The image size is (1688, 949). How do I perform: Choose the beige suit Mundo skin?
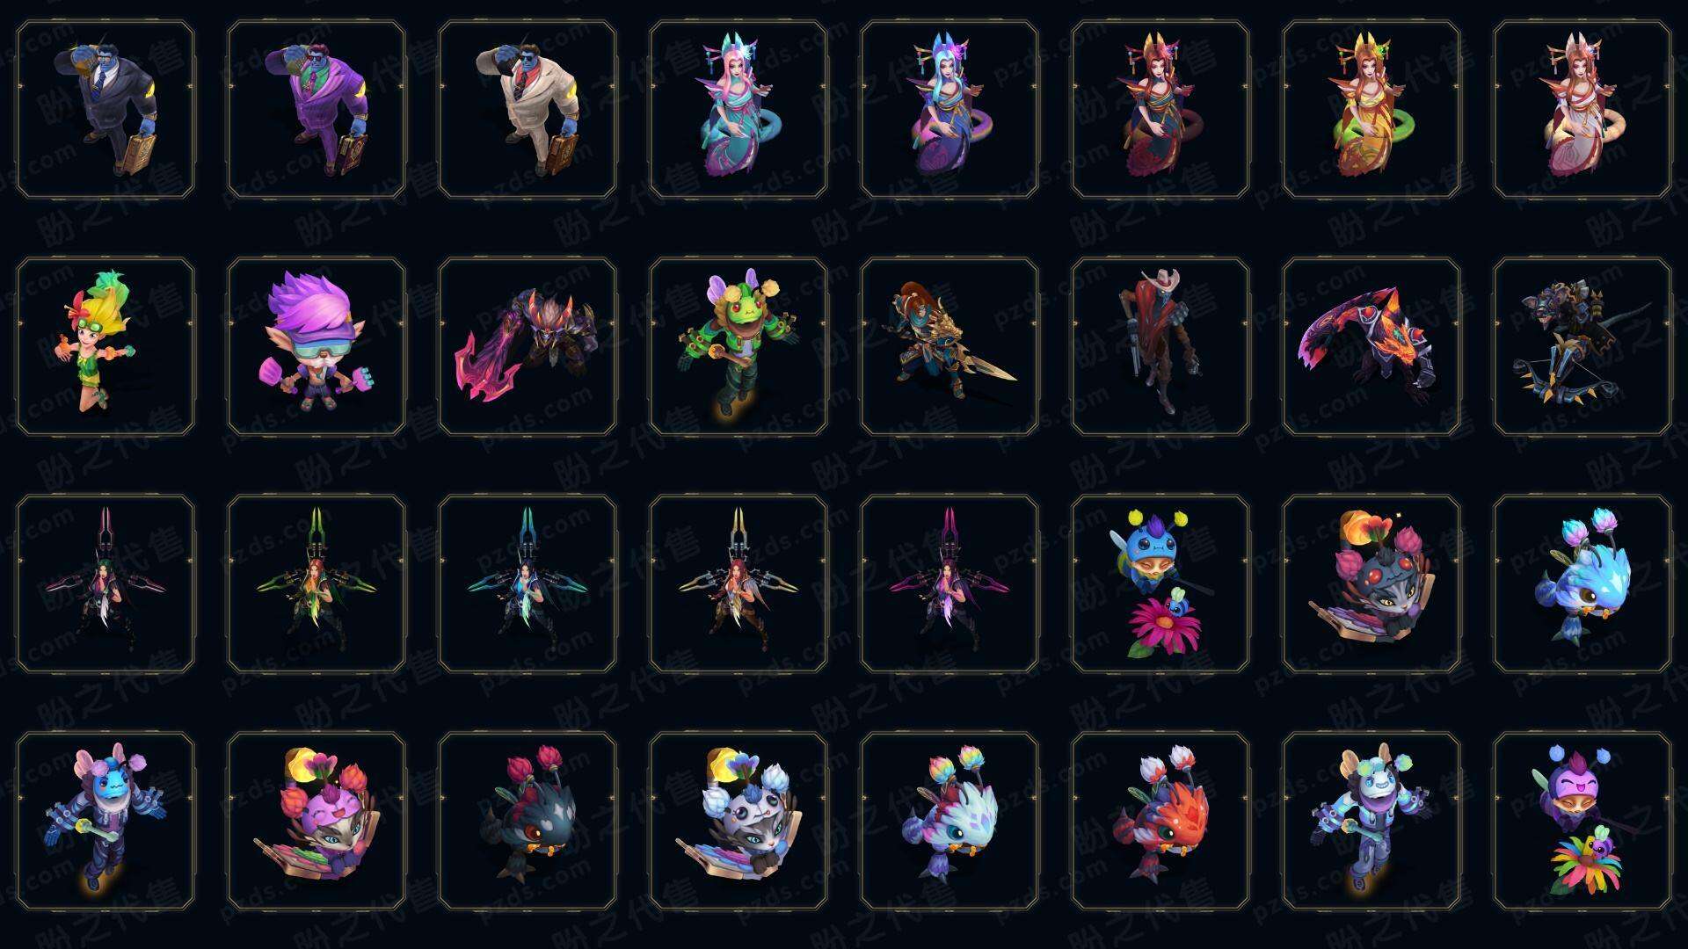coord(527,110)
